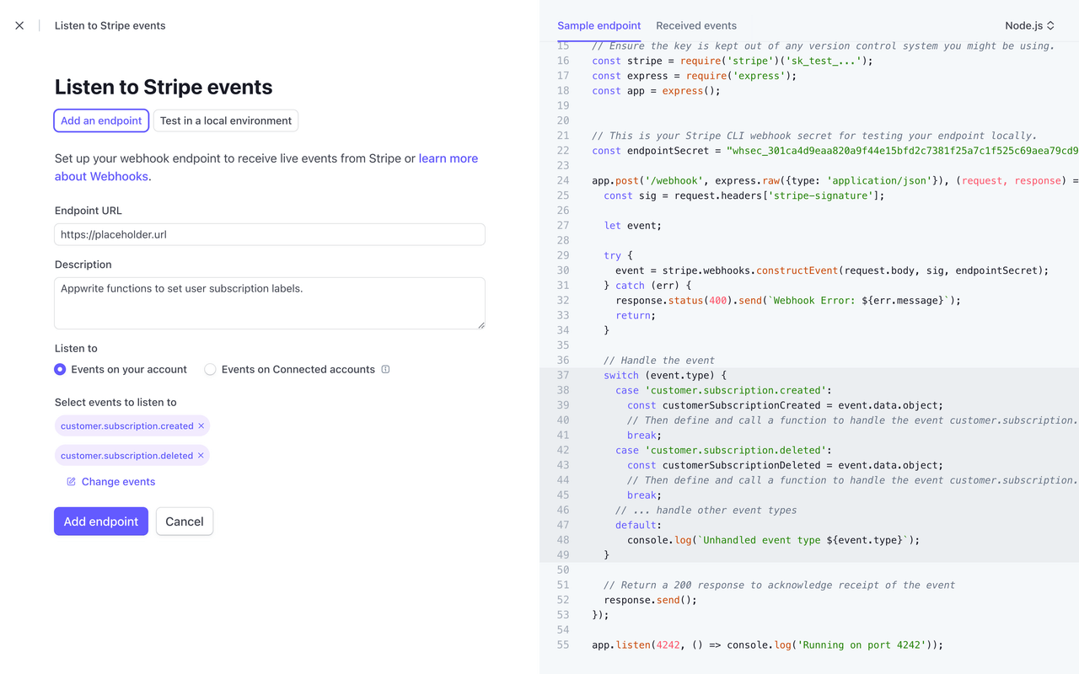Click the Listen to Stripe events heading
Screen dimensions: 1079x674
[164, 87]
